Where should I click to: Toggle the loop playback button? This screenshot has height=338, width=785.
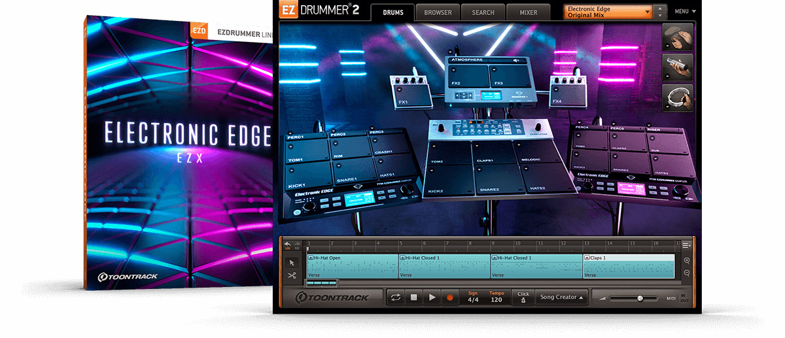click(395, 297)
